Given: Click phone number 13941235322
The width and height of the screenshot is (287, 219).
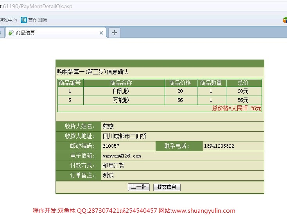Looking at the screenshot, I should click(x=219, y=146).
